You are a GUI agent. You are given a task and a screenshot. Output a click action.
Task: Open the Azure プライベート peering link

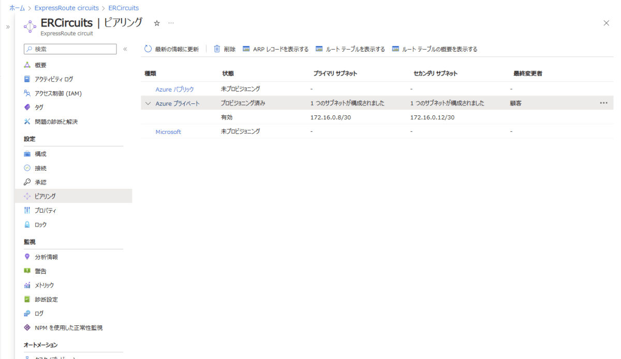[x=178, y=103]
